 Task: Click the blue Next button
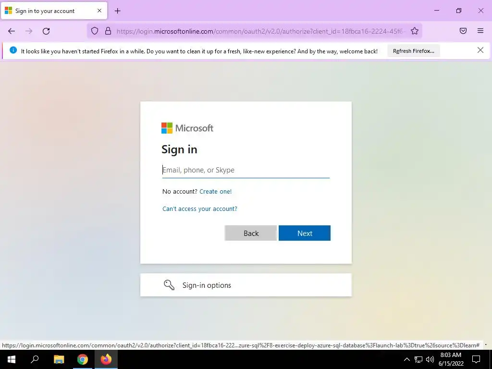[x=304, y=233]
